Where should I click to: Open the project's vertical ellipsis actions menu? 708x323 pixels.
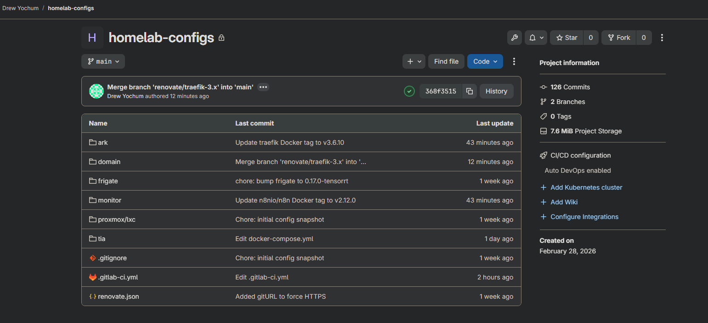coord(662,38)
